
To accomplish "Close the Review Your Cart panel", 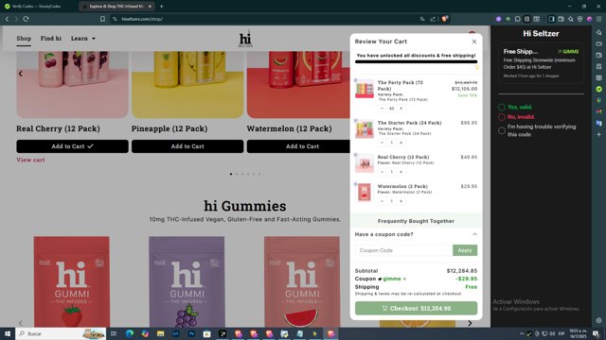I will point(473,42).
